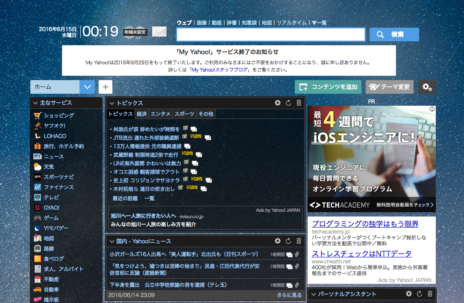Open My Yahoo!スタッフブログ link
The width and height of the screenshot is (464, 303).
pyautogui.click(x=219, y=70)
